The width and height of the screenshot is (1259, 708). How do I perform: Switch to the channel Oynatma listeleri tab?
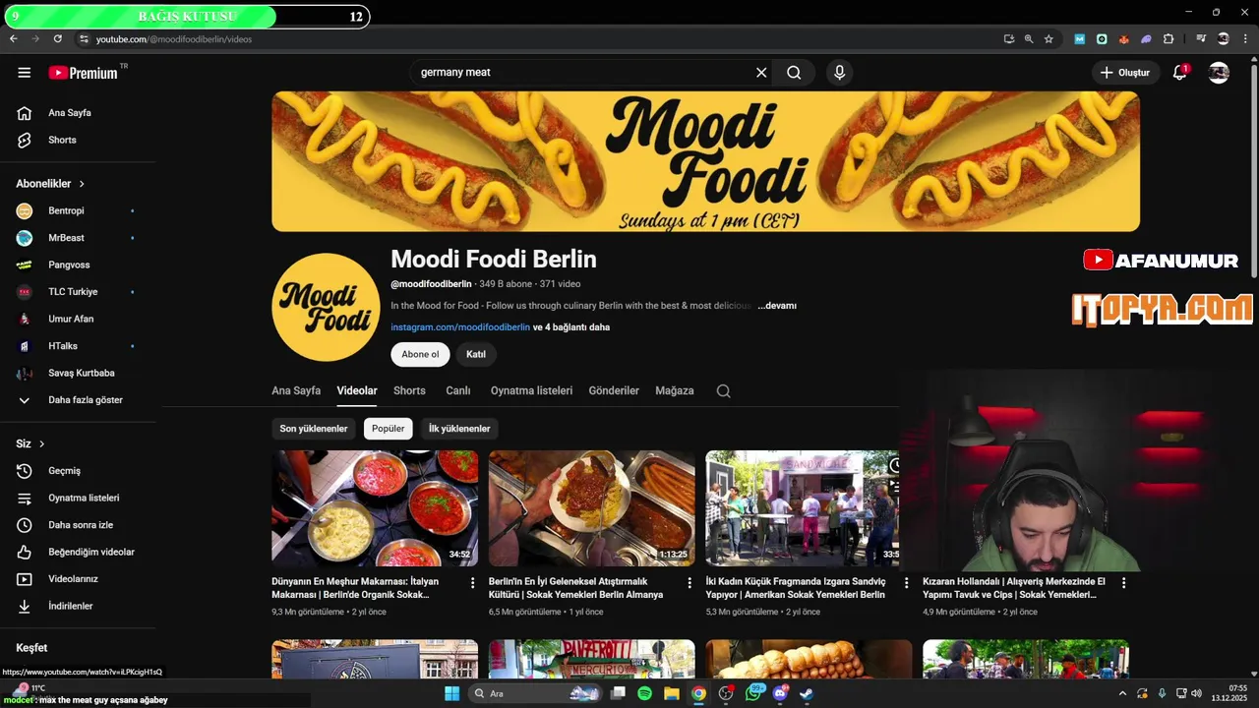(x=531, y=390)
